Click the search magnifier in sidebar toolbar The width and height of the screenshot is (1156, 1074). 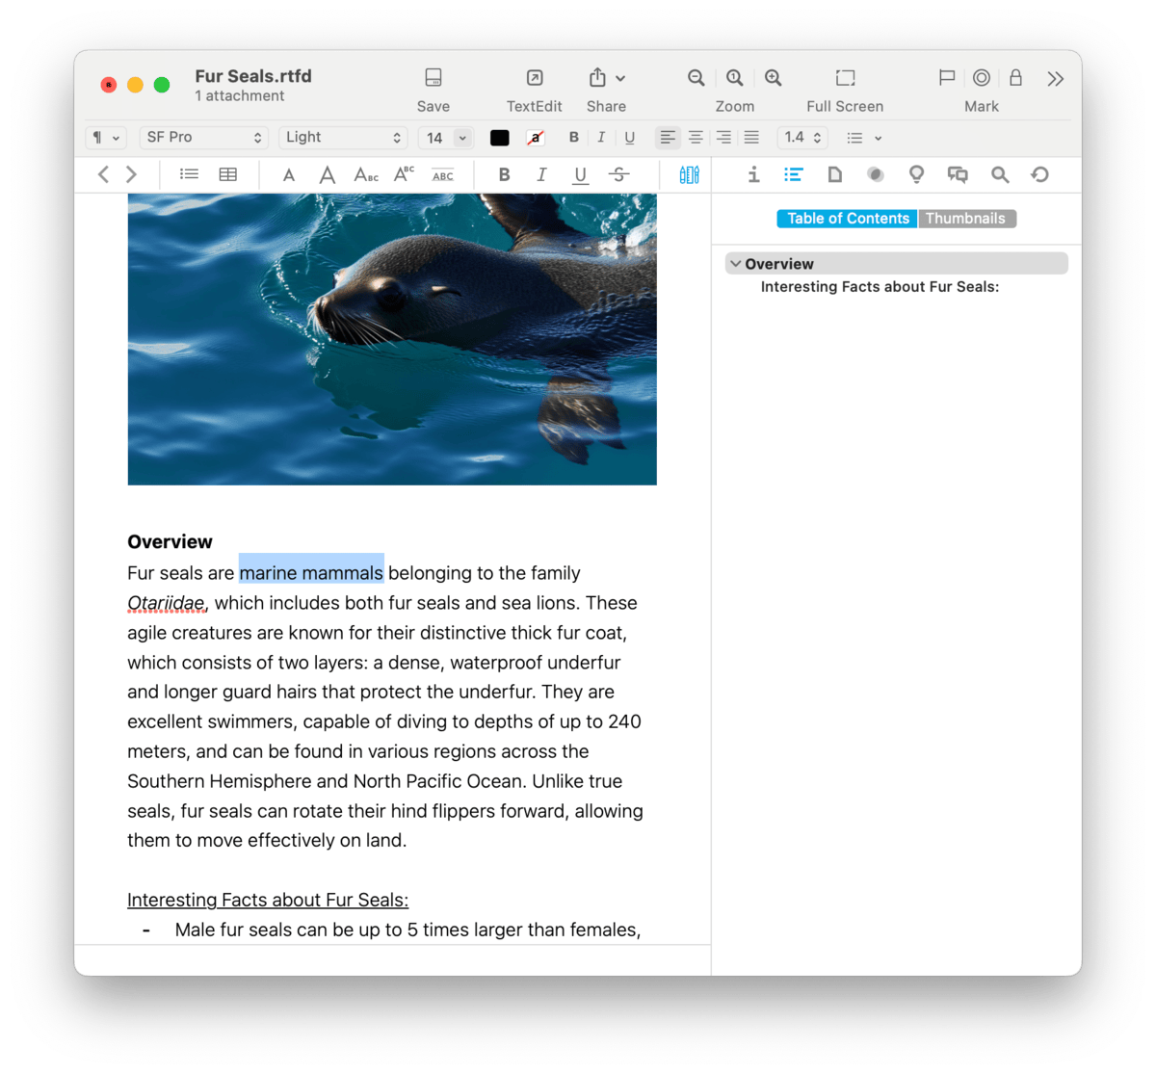pyautogui.click(x=999, y=174)
